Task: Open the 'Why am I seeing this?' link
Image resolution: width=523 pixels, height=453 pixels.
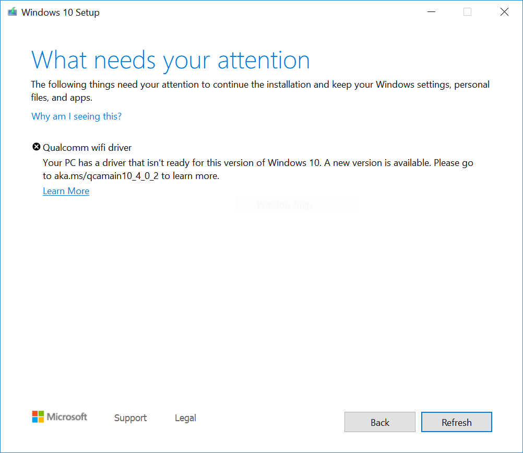Action: click(76, 116)
